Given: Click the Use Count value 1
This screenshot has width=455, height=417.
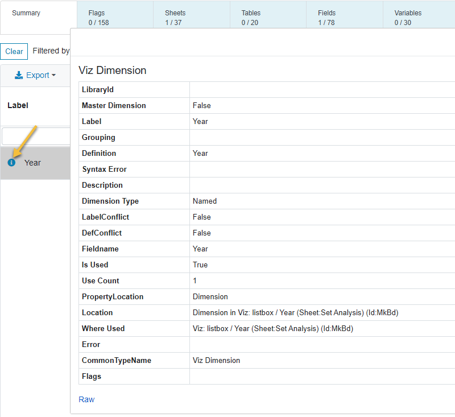Looking at the screenshot, I should 195,280.
